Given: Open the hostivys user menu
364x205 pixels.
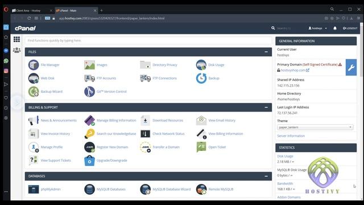Looking at the screenshot, I should (317, 28).
